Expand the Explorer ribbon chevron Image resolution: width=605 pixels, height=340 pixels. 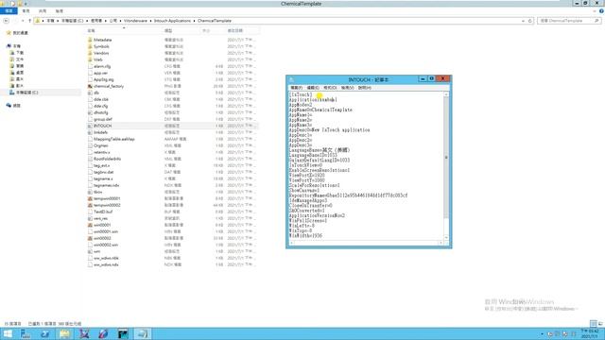tap(595, 10)
